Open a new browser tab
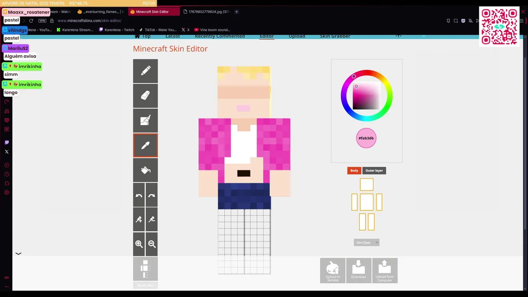This screenshot has height=297, width=528. [236, 12]
